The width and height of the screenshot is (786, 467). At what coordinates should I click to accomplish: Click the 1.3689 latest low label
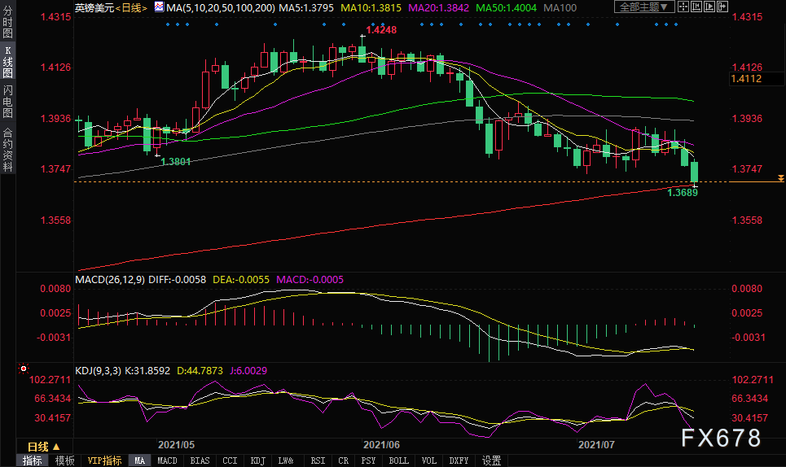click(x=683, y=192)
